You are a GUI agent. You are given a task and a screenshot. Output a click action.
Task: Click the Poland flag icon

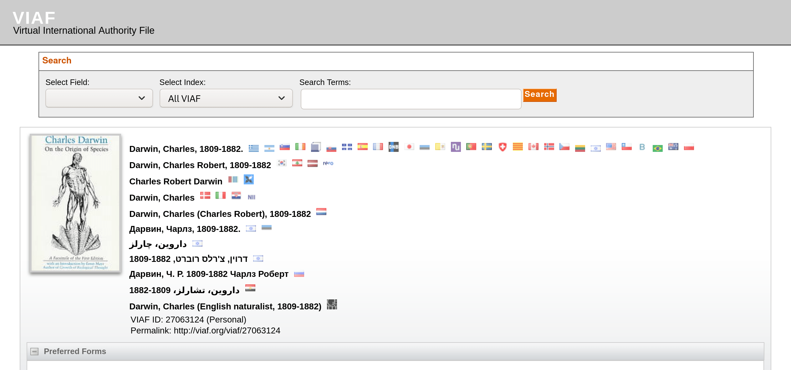pyautogui.click(x=689, y=147)
